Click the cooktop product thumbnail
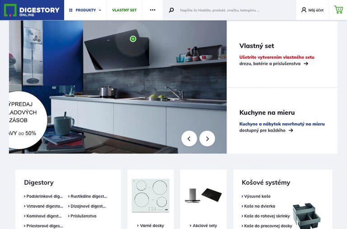Screen dimensions: 347x229 click(151, 196)
